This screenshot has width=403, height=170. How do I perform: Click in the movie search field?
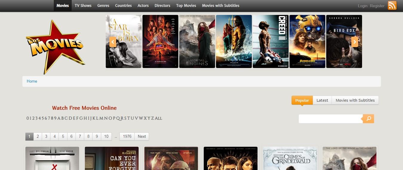(x=331, y=119)
